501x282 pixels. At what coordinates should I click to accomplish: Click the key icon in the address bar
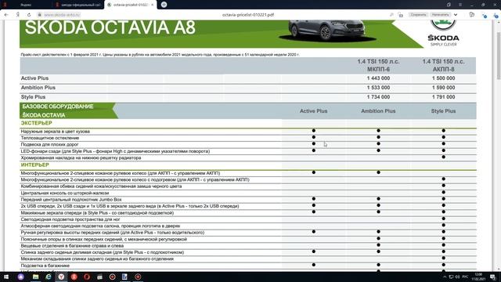point(391,15)
